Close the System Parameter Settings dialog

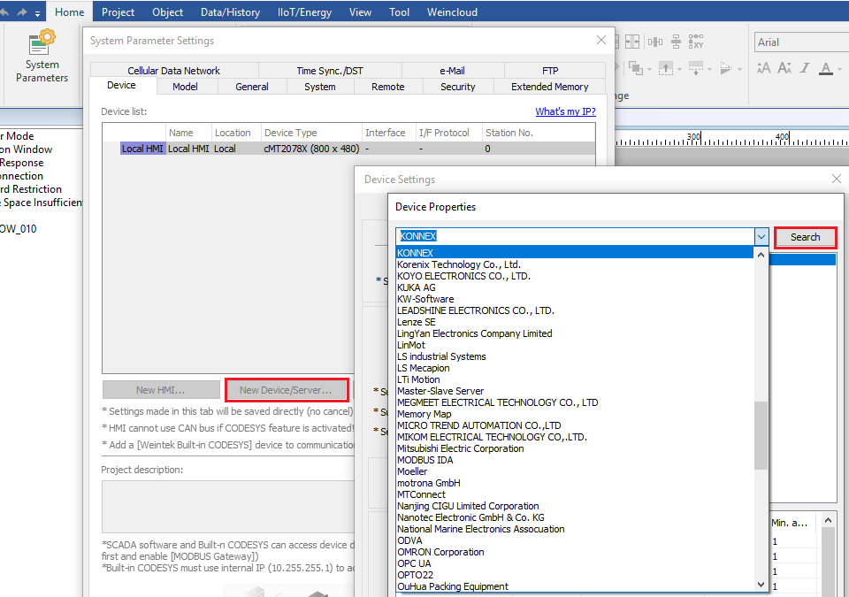pos(601,40)
